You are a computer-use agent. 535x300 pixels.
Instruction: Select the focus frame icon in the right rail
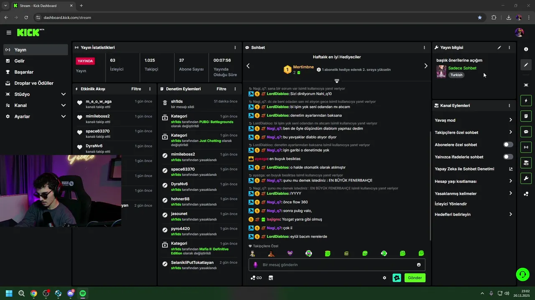(x=526, y=85)
